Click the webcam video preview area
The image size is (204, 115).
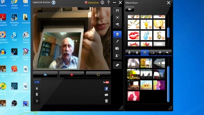click(x=72, y=38)
